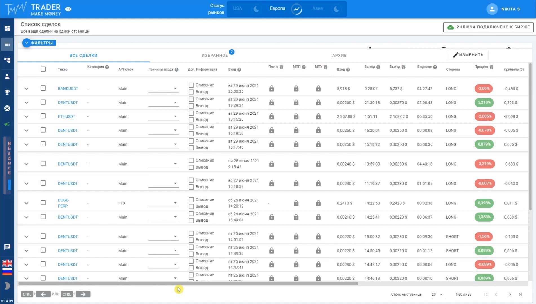Toggle dark mode moon icon in sidebar

pyautogui.click(x=7, y=286)
